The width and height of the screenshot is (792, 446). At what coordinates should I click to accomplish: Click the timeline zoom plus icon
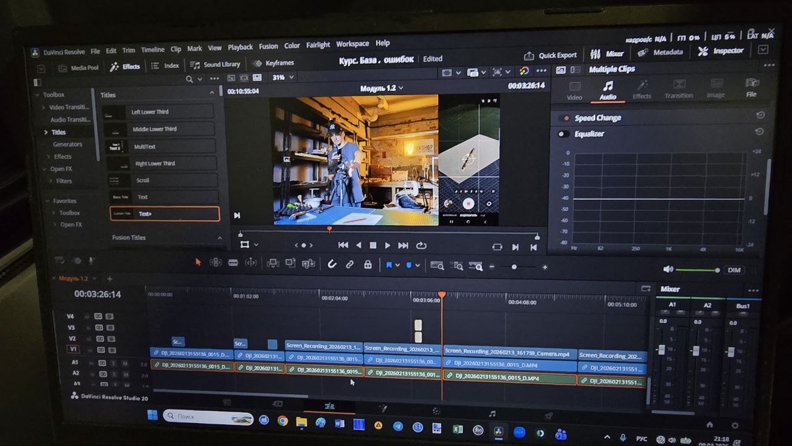[x=544, y=267]
